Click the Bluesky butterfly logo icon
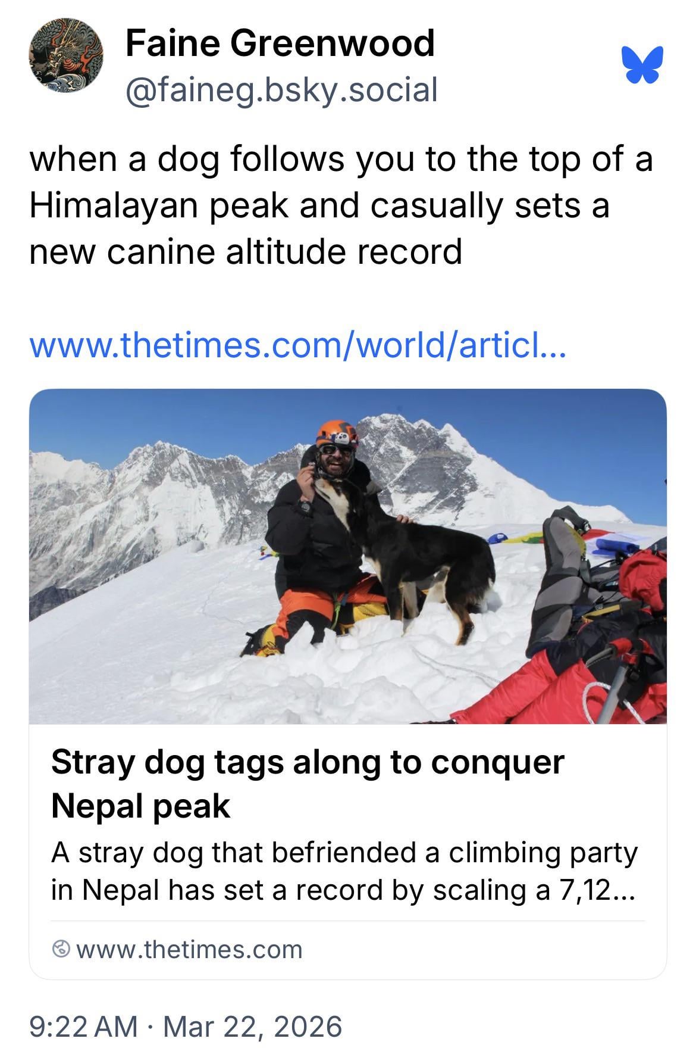This screenshot has width=696, height=1054. coord(642,64)
